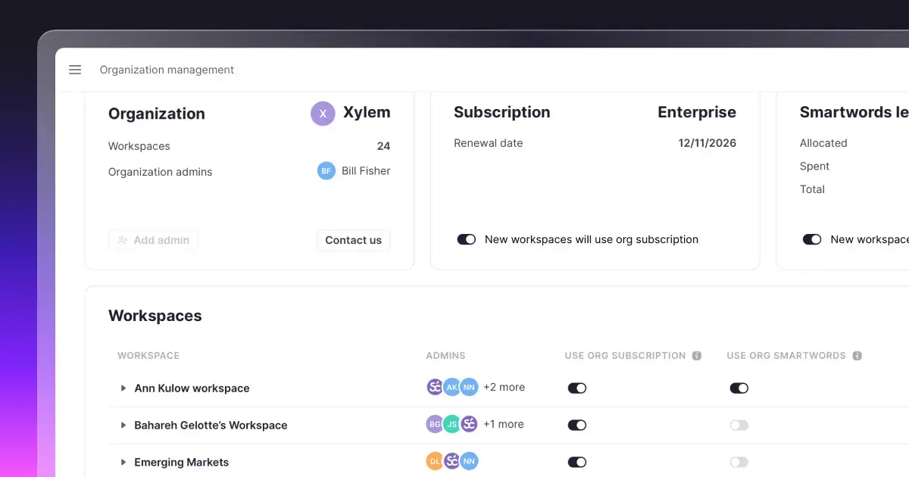Image resolution: width=909 pixels, height=477 pixels.
Task: Expand the Emerging Markets row
Action: click(123, 462)
